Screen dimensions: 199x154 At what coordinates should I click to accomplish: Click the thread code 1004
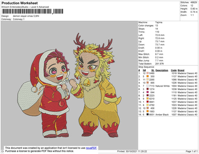coord(174,86)
